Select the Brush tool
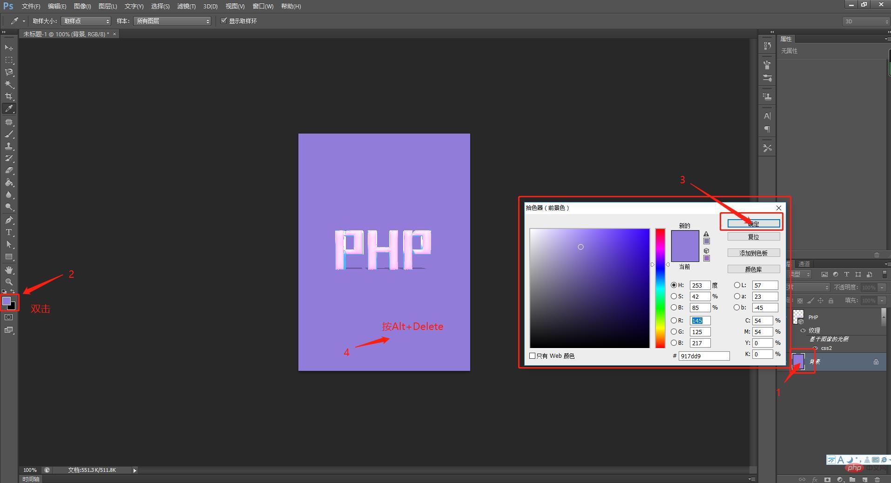Screen dimensions: 891x483 (9, 134)
